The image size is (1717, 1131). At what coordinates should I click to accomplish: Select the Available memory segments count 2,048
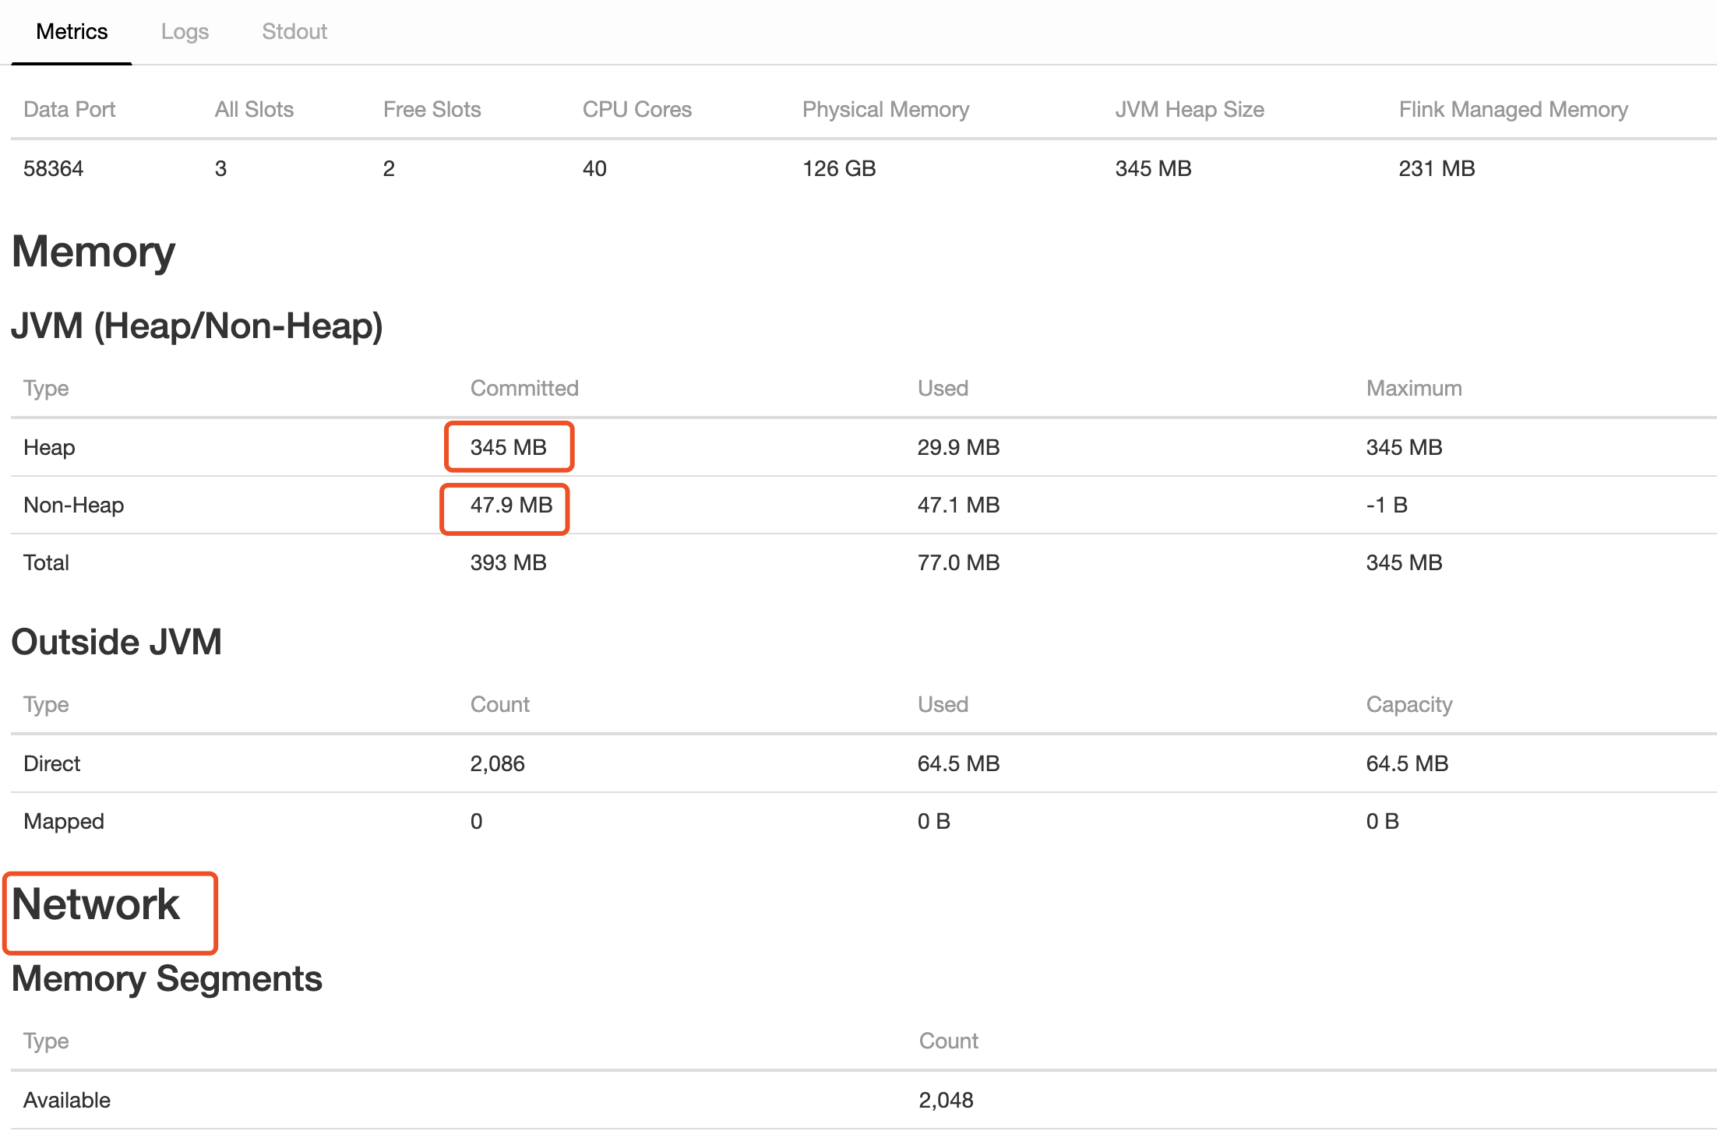click(x=945, y=1100)
